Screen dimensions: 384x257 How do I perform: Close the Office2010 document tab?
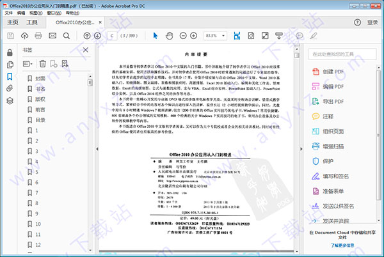pos(100,22)
